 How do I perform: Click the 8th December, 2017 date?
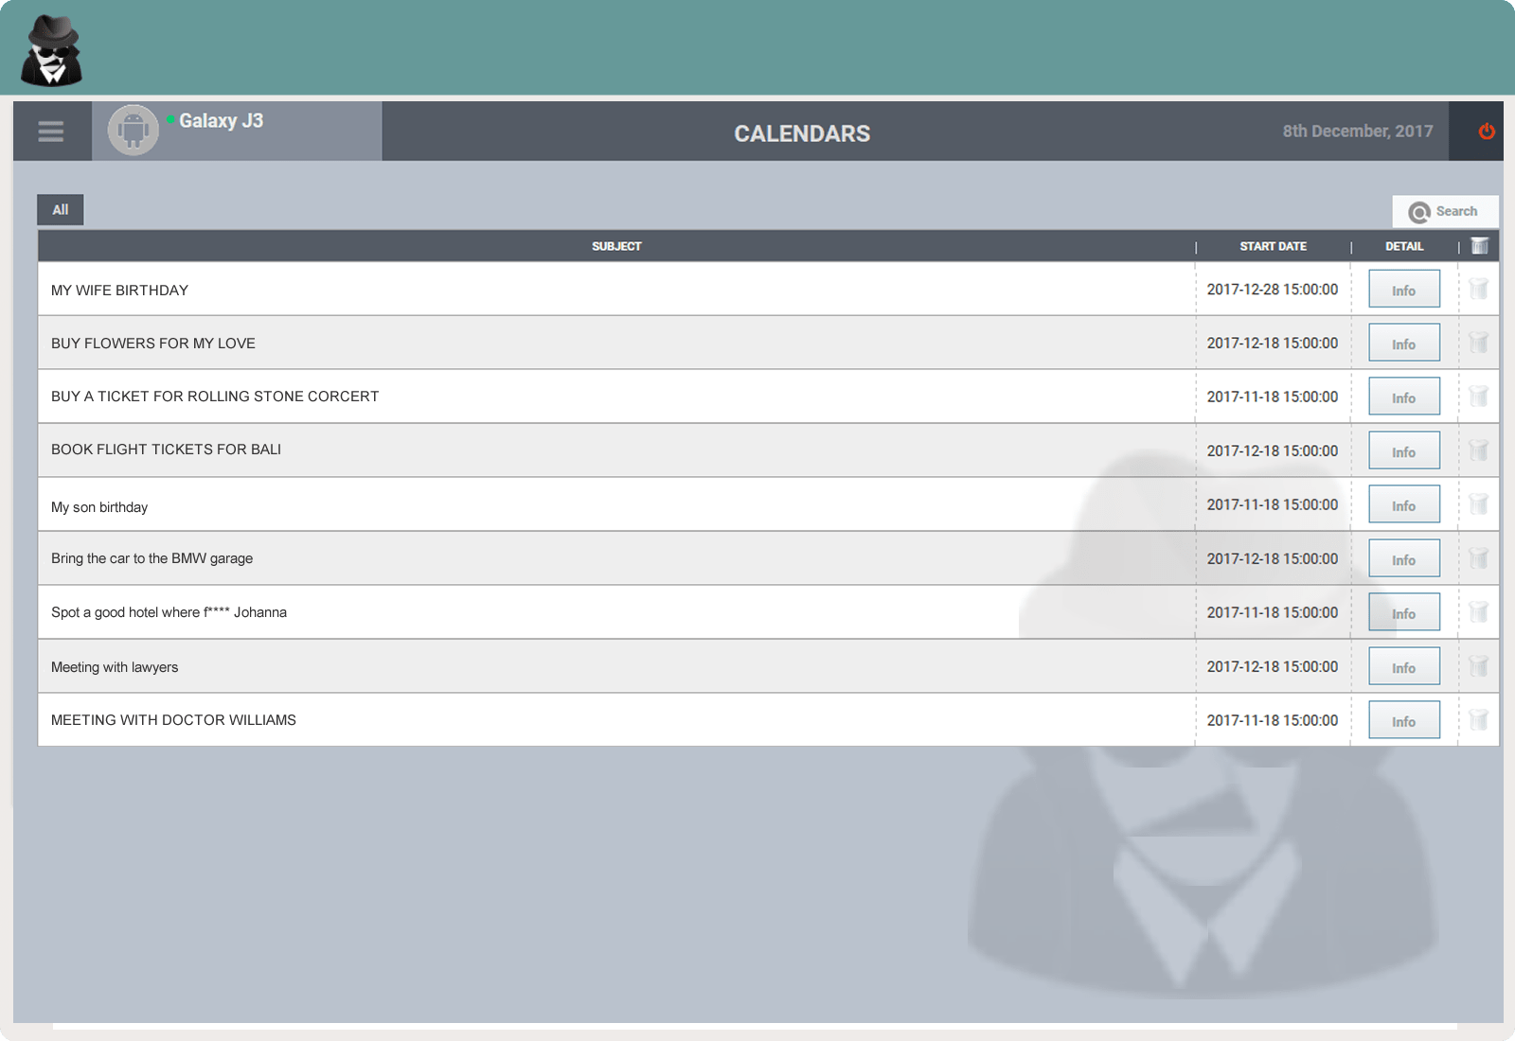coord(1357,132)
